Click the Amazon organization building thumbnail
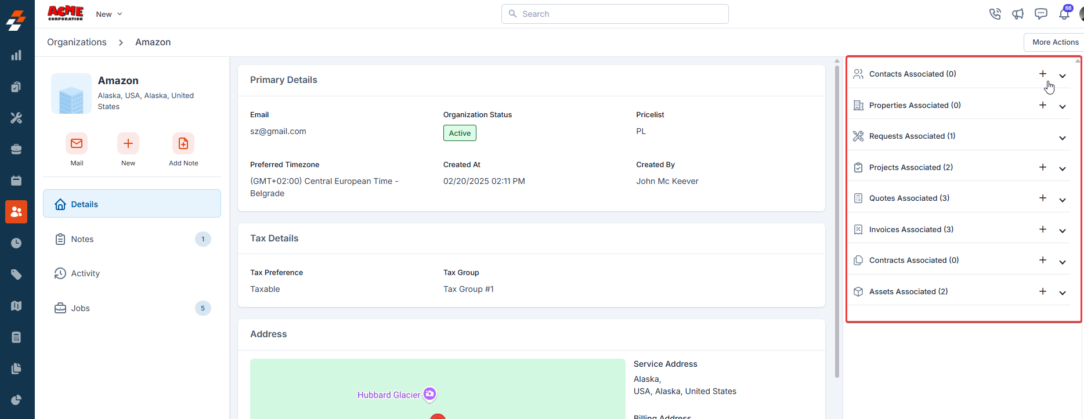The image size is (1084, 419). pyautogui.click(x=71, y=93)
